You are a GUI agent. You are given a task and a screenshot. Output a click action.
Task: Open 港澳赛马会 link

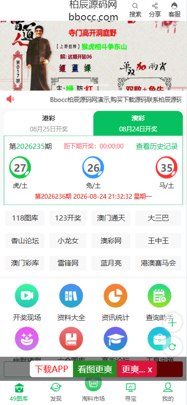(x=159, y=263)
